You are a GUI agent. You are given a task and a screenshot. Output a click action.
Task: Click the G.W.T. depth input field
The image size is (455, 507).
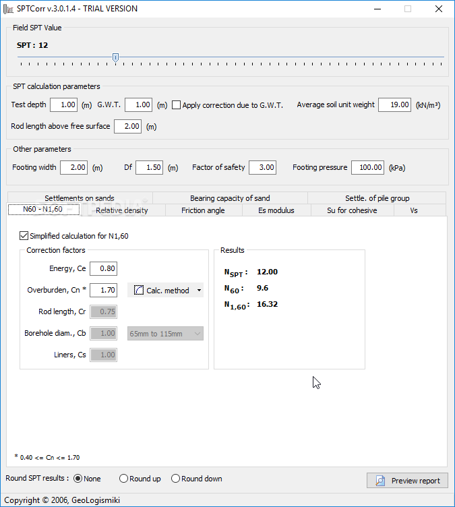click(x=138, y=105)
